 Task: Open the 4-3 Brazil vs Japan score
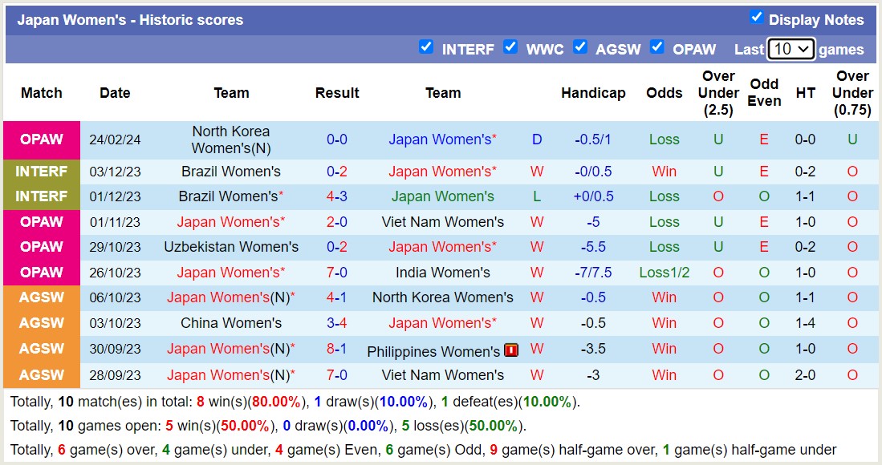click(337, 196)
